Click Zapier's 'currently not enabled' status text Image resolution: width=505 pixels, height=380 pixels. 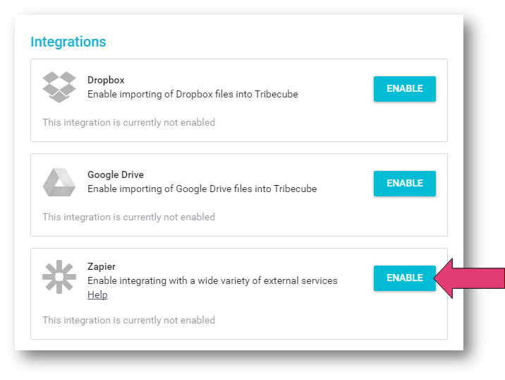point(129,321)
